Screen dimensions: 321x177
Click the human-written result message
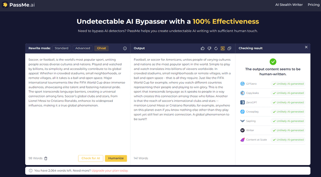[x=273, y=72]
